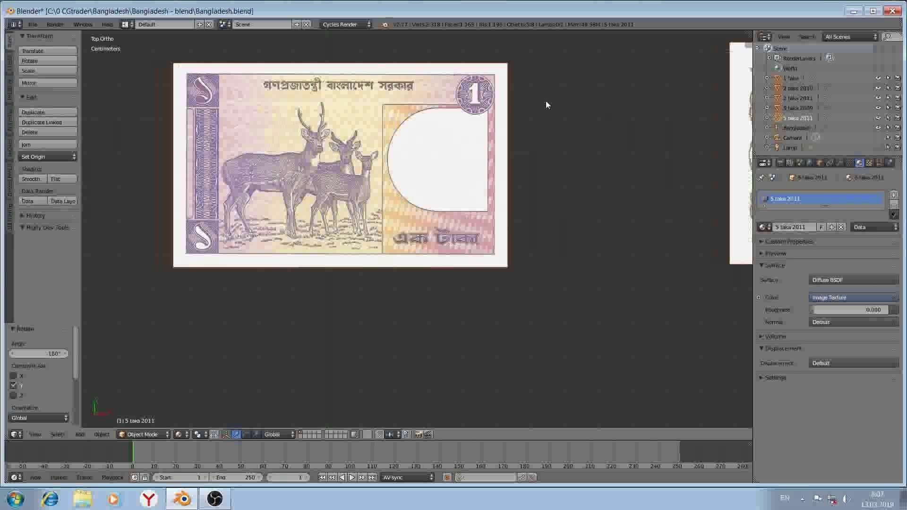907x510 pixels.
Task: Hide the 1 taka object eye icon
Action: [878, 78]
